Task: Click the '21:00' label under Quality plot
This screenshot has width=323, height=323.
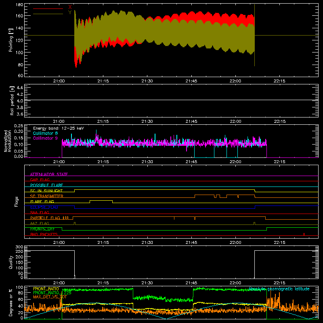Action: click(59, 283)
